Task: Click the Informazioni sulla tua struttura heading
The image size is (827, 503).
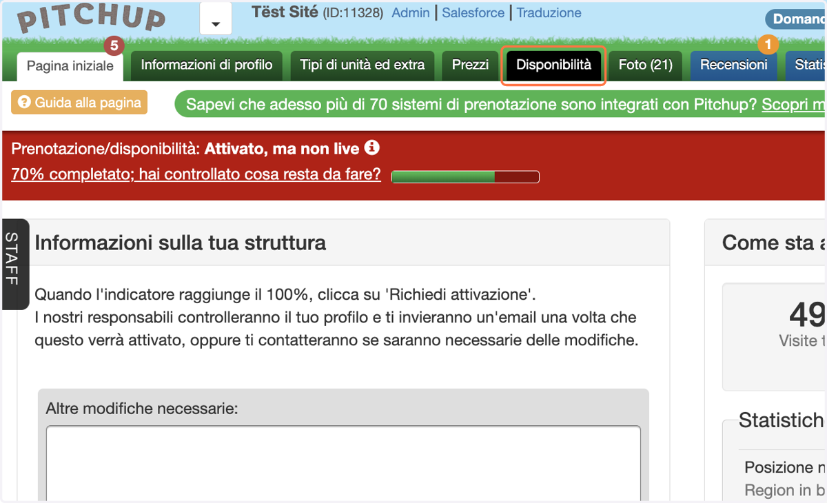Action: click(x=181, y=243)
